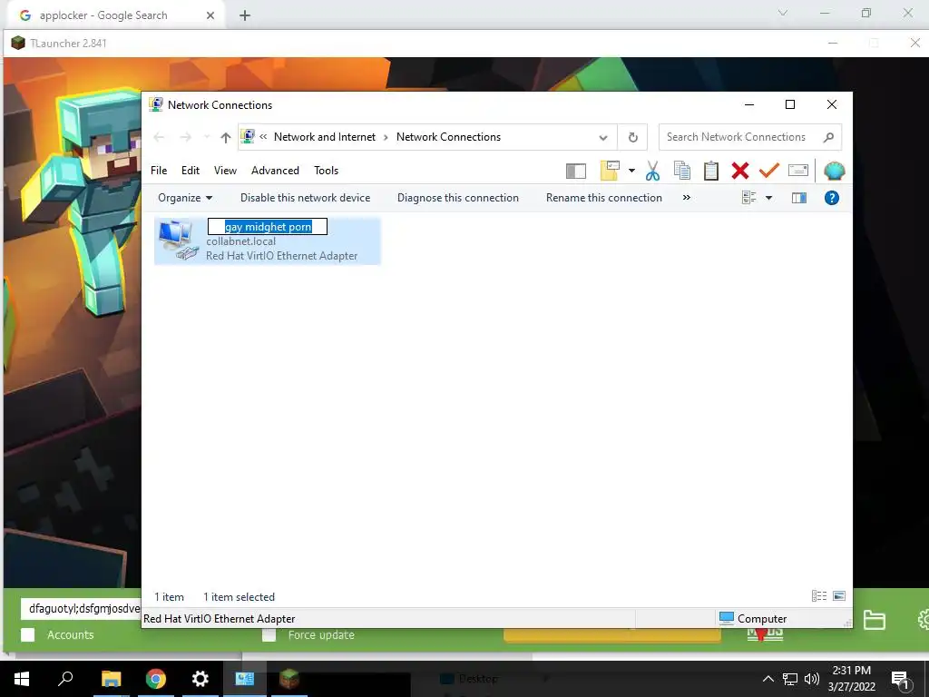929x697 pixels.
Task: Click Minecraft TLauncher taskbar icon
Action: click(289, 679)
